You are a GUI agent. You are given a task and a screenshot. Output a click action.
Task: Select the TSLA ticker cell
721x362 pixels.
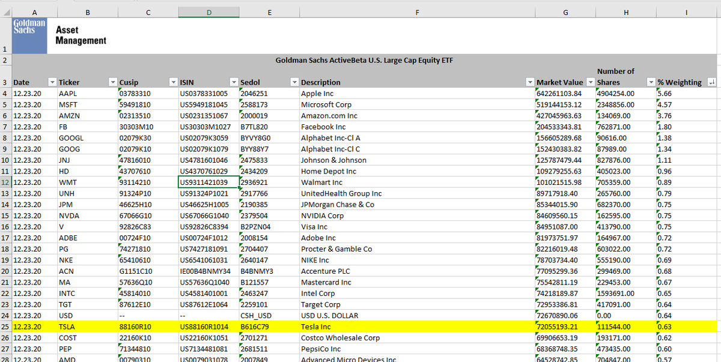click(x=88, y=327)
